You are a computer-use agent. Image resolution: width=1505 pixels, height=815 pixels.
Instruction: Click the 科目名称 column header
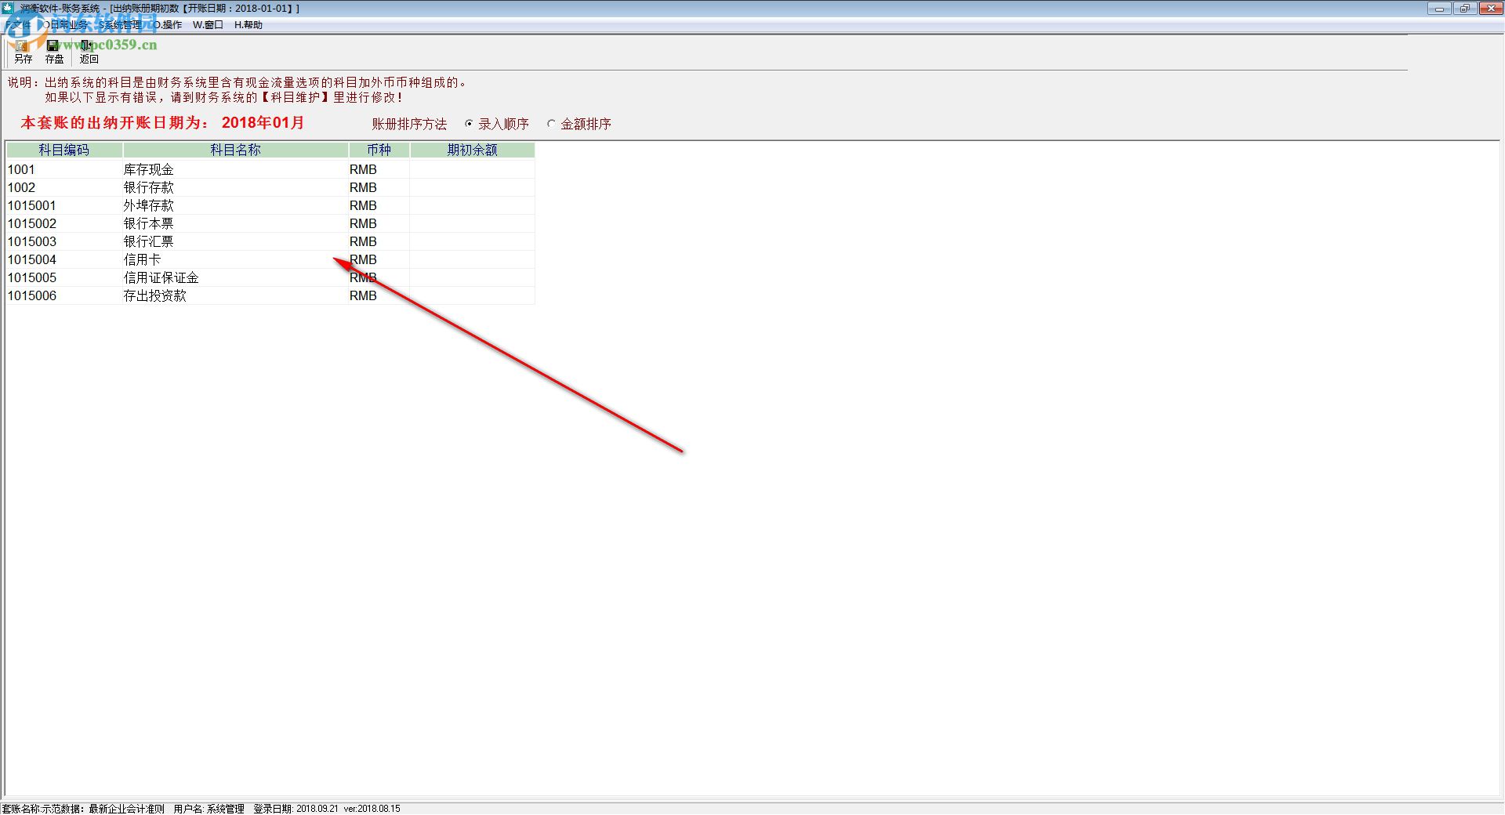point(235,150)
